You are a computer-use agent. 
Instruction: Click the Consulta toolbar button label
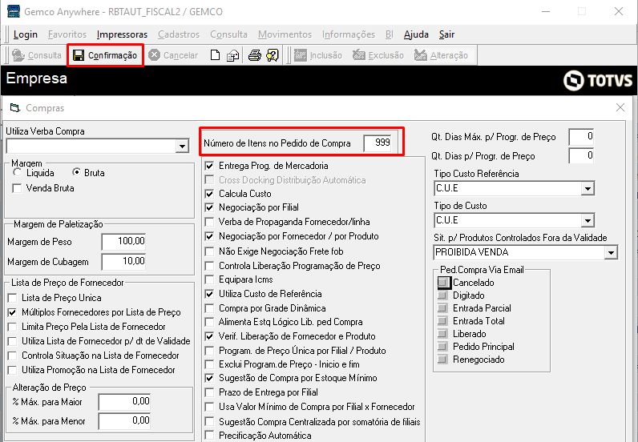[45, 55]
